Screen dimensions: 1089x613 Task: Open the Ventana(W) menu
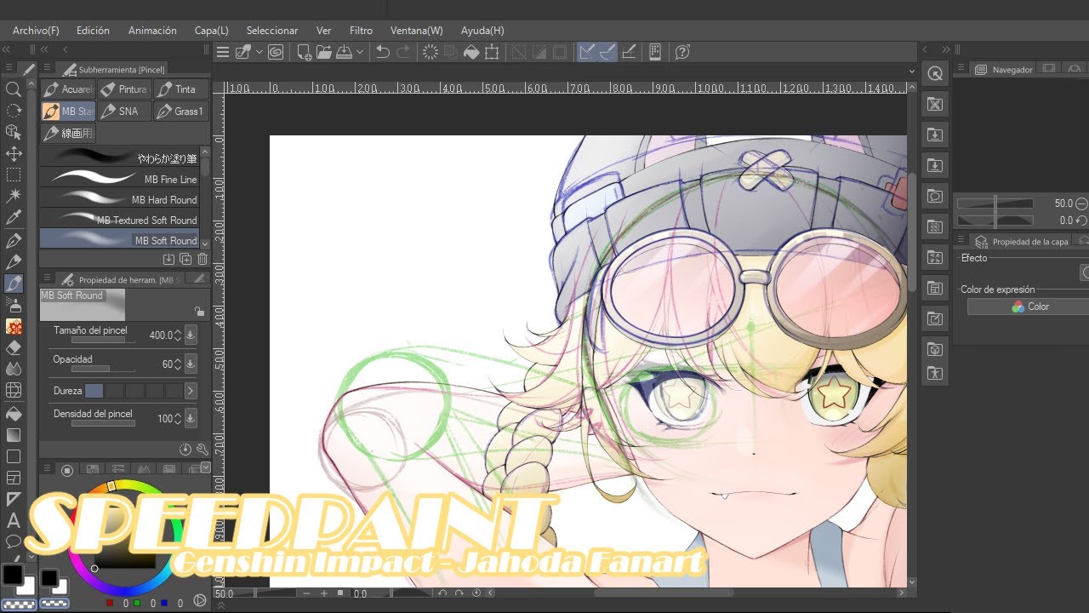(416, 31)
